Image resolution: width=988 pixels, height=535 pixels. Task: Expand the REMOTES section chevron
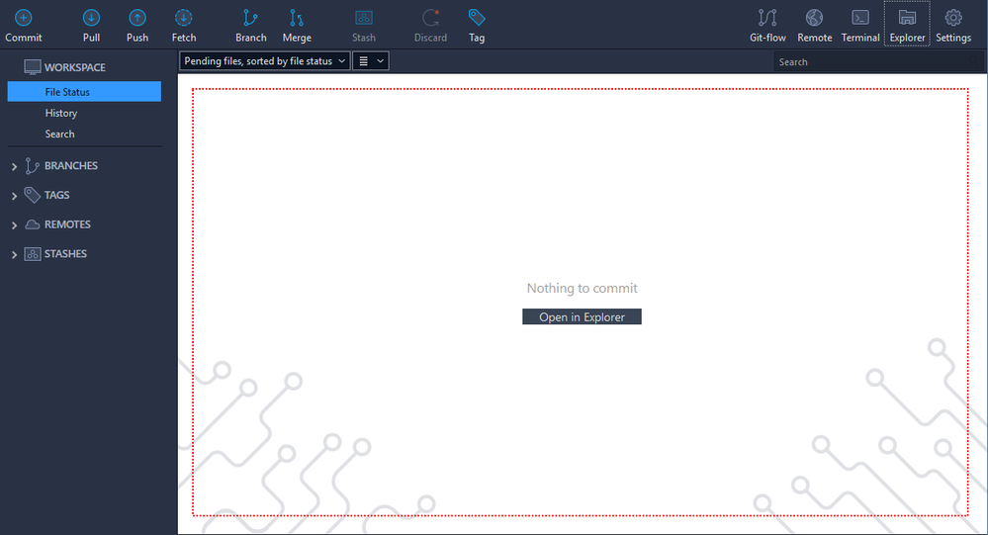[14, 224]
